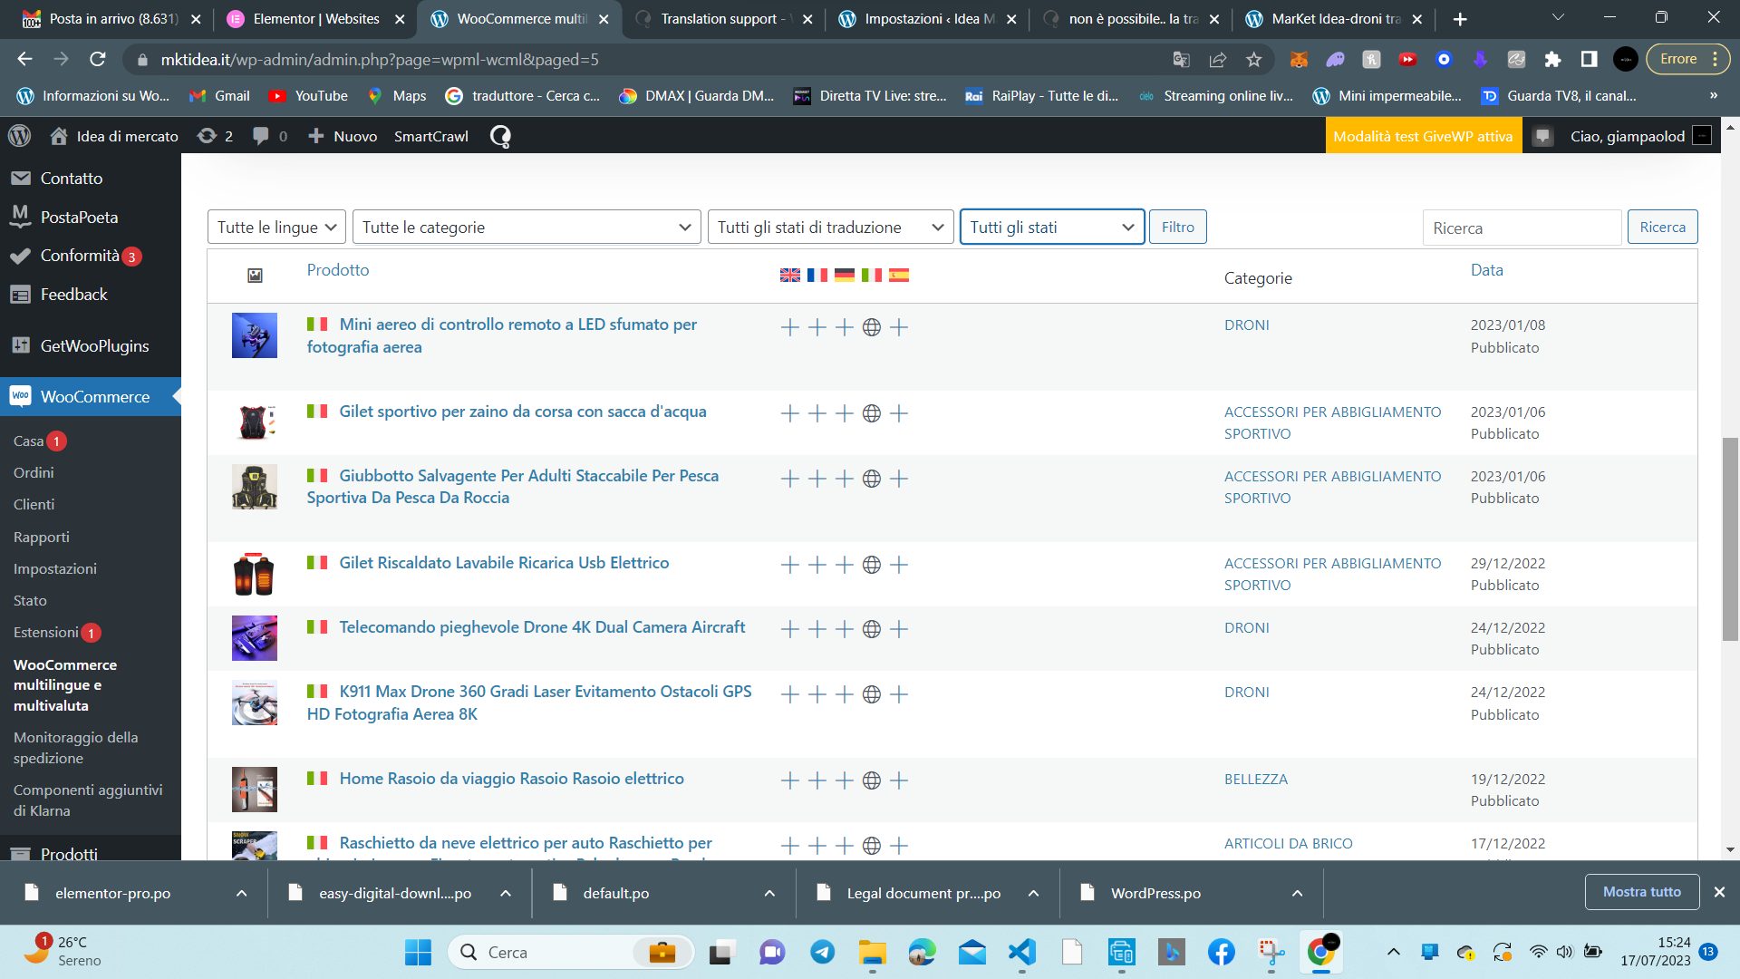Screen dimensions: 1740x979
Task: Open Estensioni in WooCommerce submenu
Action: point(45,632)
